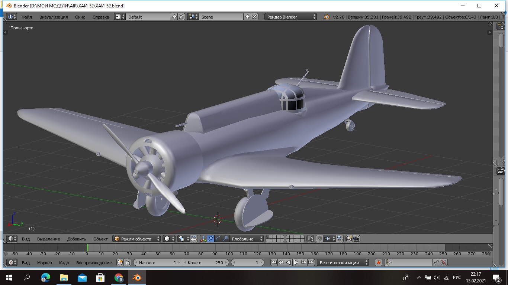508x285 pixels.
Task: Click the OpenGL render animation clapperboard icon
Action: point(356,239)
